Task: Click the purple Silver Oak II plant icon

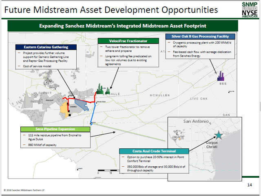Action: coord(221,76)
